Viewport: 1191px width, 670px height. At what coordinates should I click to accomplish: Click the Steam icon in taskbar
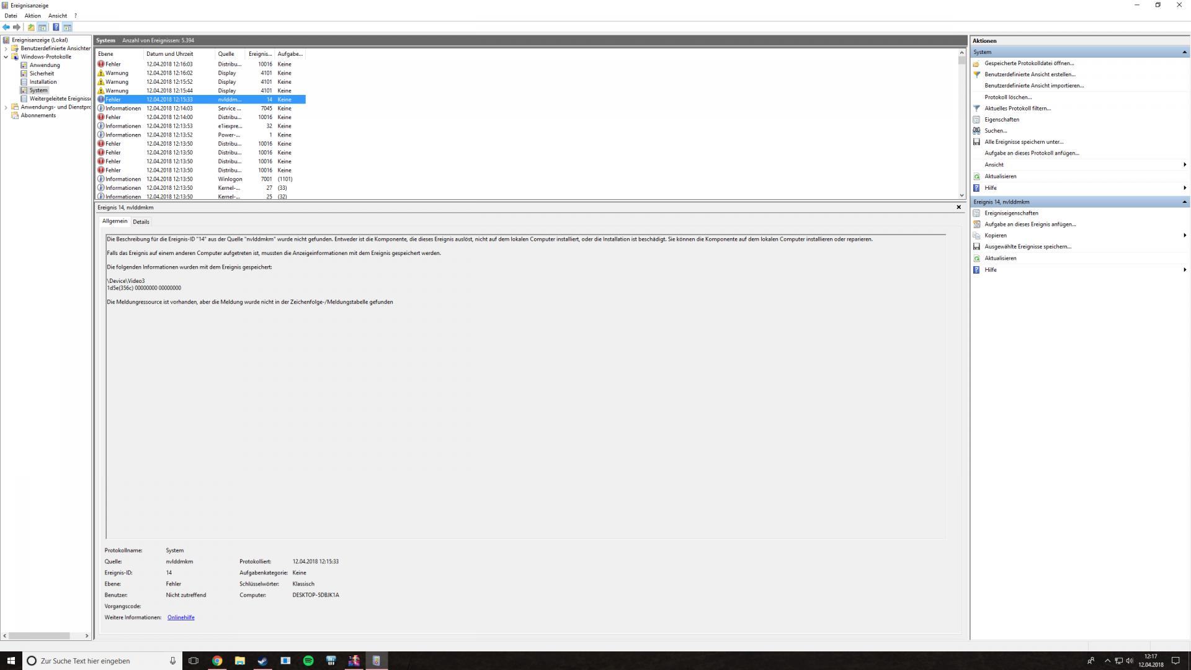262,661
